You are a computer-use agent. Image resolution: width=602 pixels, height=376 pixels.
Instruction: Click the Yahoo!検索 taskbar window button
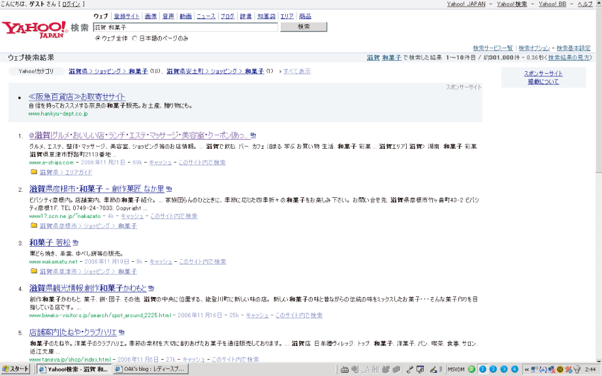[74, 369]
